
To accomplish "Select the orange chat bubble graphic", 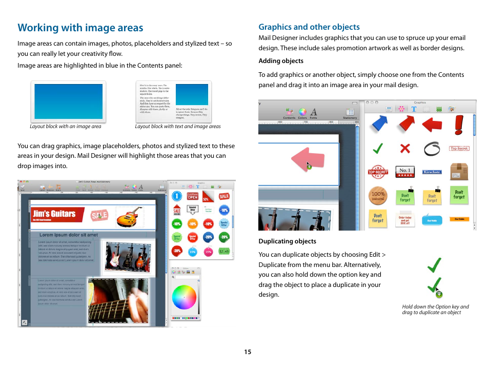I will (x=459, y=219).
